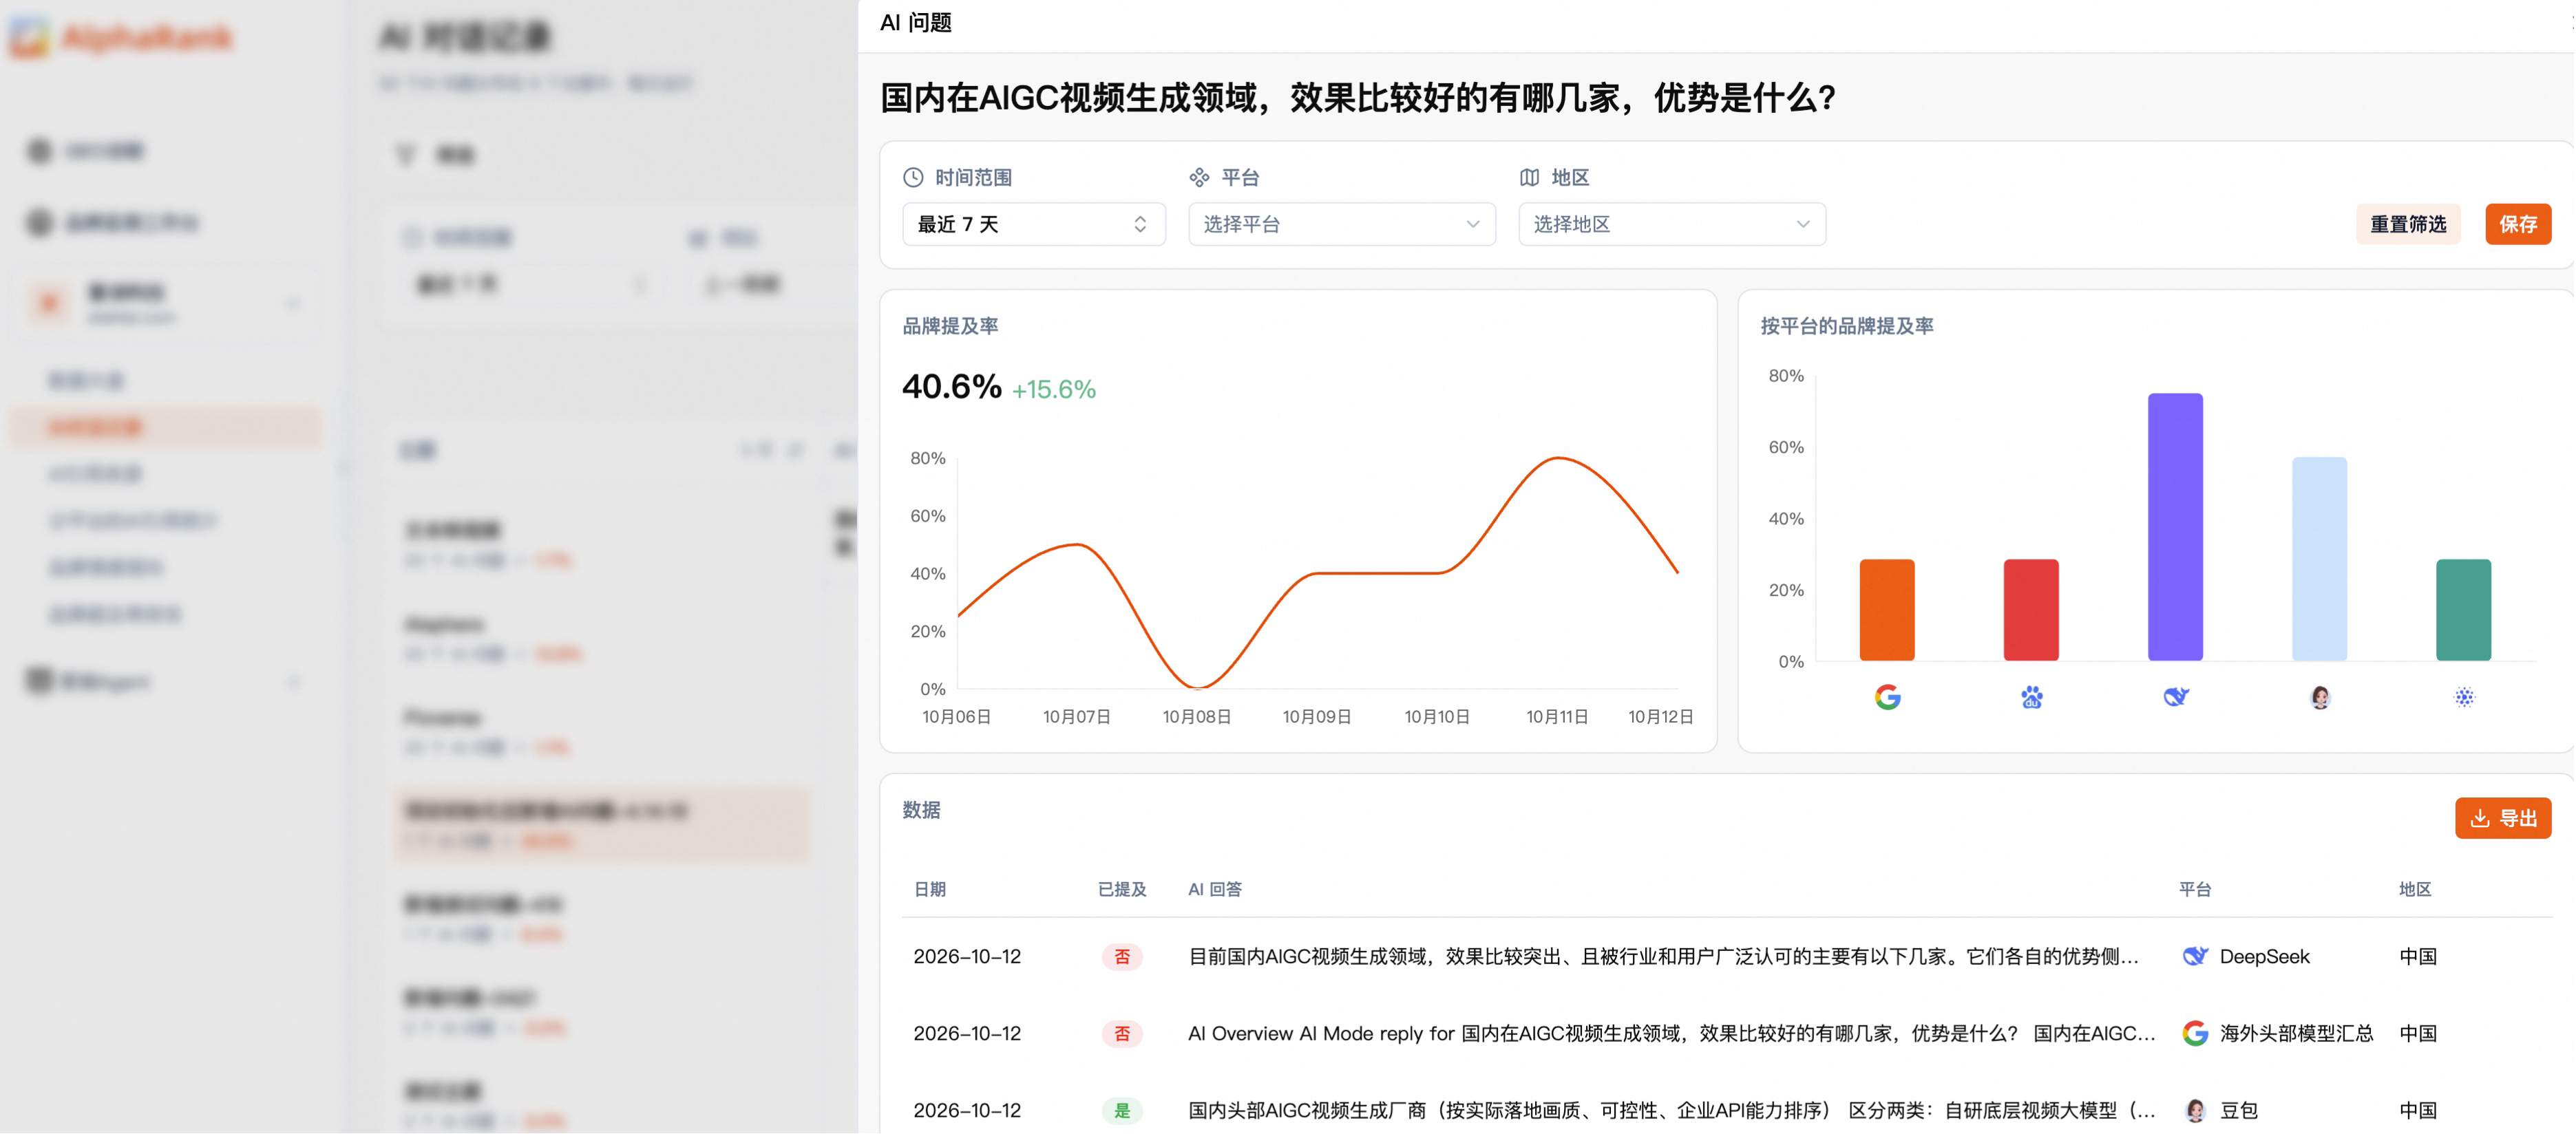This screenshot has height=1134, width=2576.
Task: Expand the 选择平台 platform dropdown
Action: point(1341,224)
